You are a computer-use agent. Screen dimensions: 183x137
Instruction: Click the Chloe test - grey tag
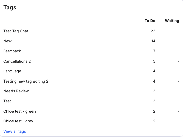[x=18, y=121]
